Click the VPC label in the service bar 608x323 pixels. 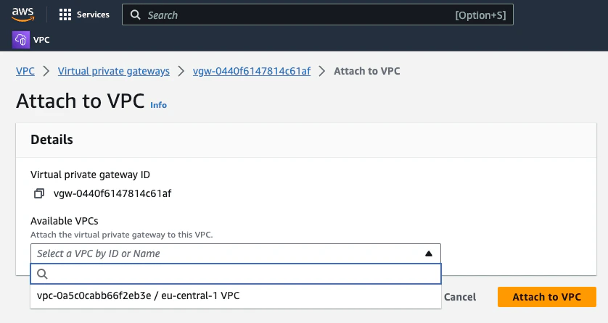click(41, 40)
